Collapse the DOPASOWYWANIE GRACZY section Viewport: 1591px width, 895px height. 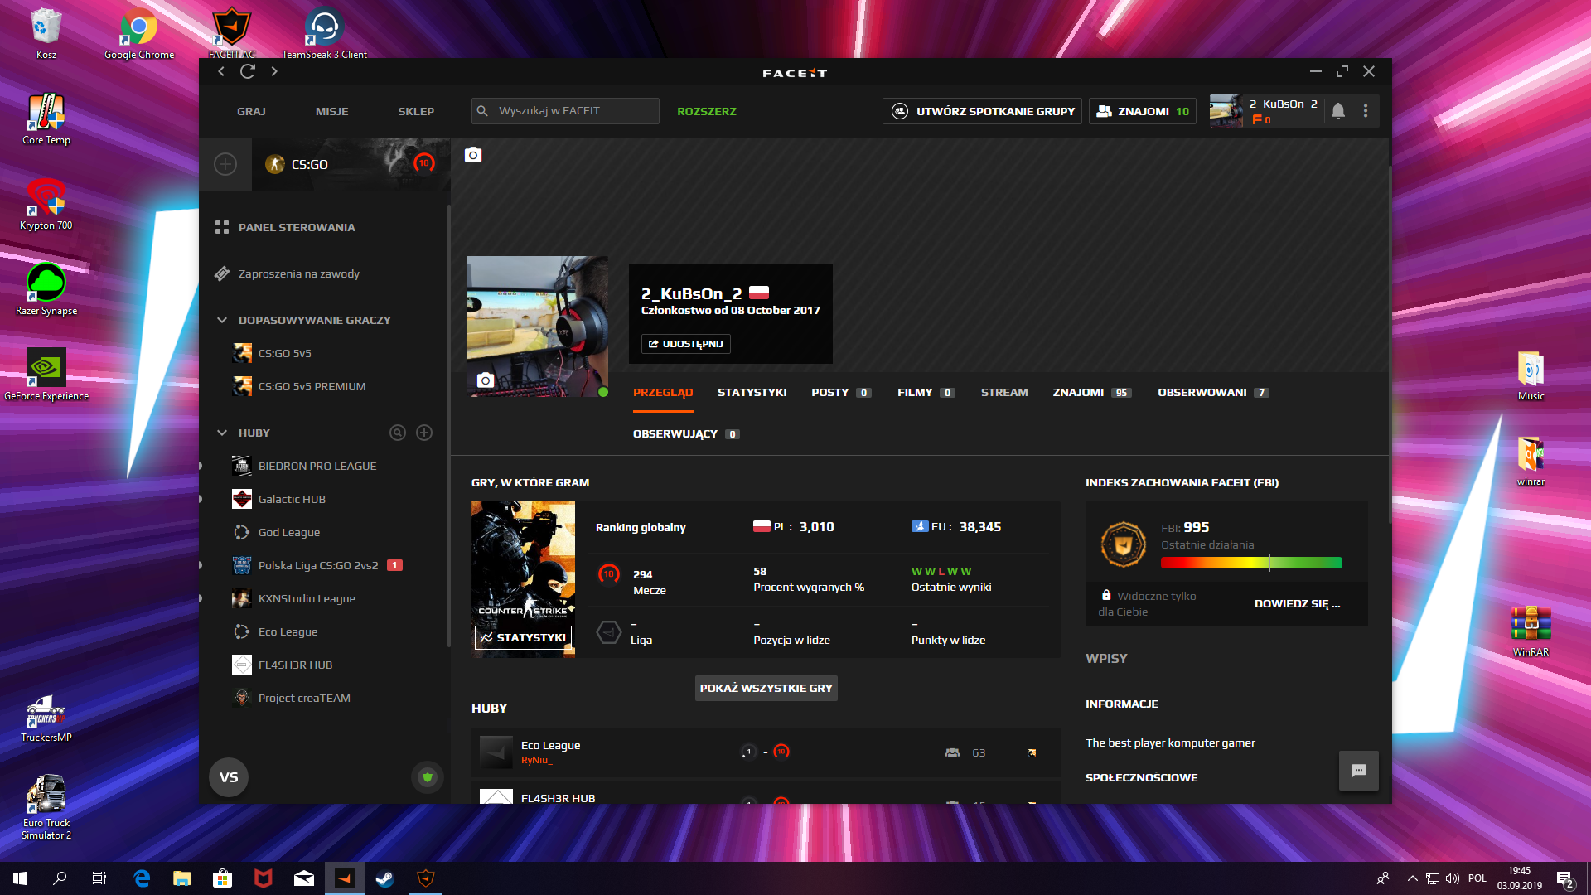(x=222, y=320)
